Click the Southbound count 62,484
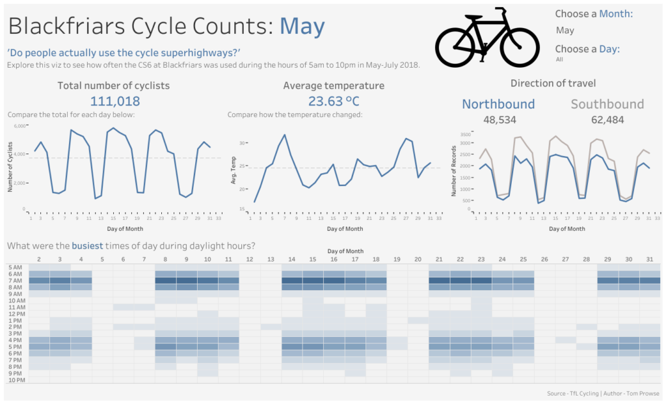 click(607, 120)
